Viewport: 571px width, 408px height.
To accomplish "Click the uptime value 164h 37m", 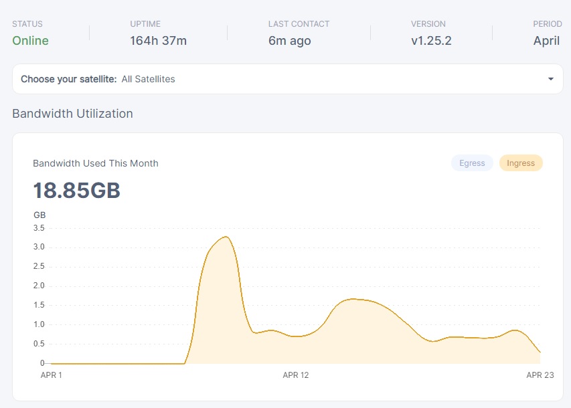I will [x=158, y=41].
